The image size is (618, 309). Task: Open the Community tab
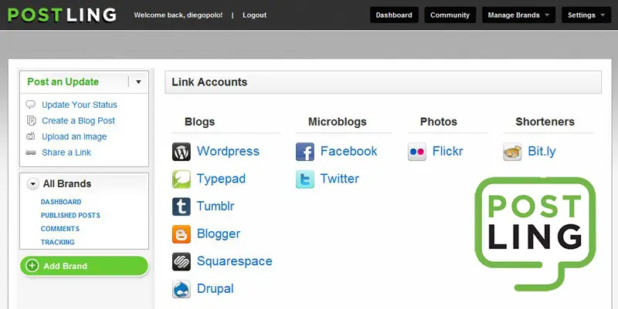[x=450, y=15]
